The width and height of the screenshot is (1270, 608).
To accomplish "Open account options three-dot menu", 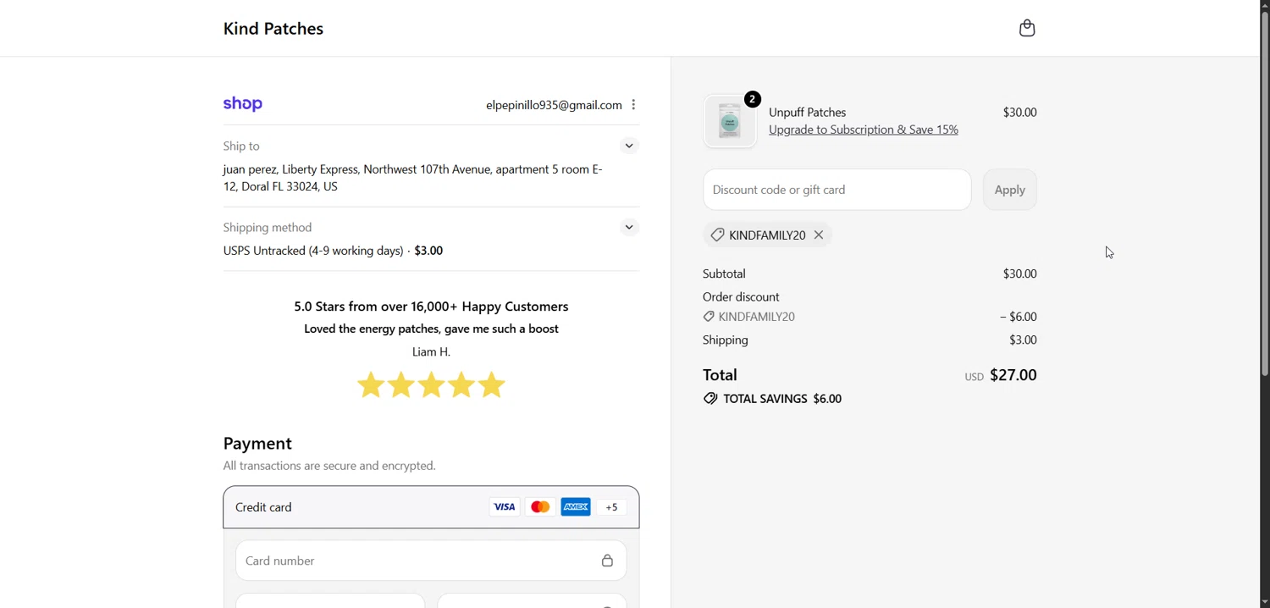I will point(634,105).
